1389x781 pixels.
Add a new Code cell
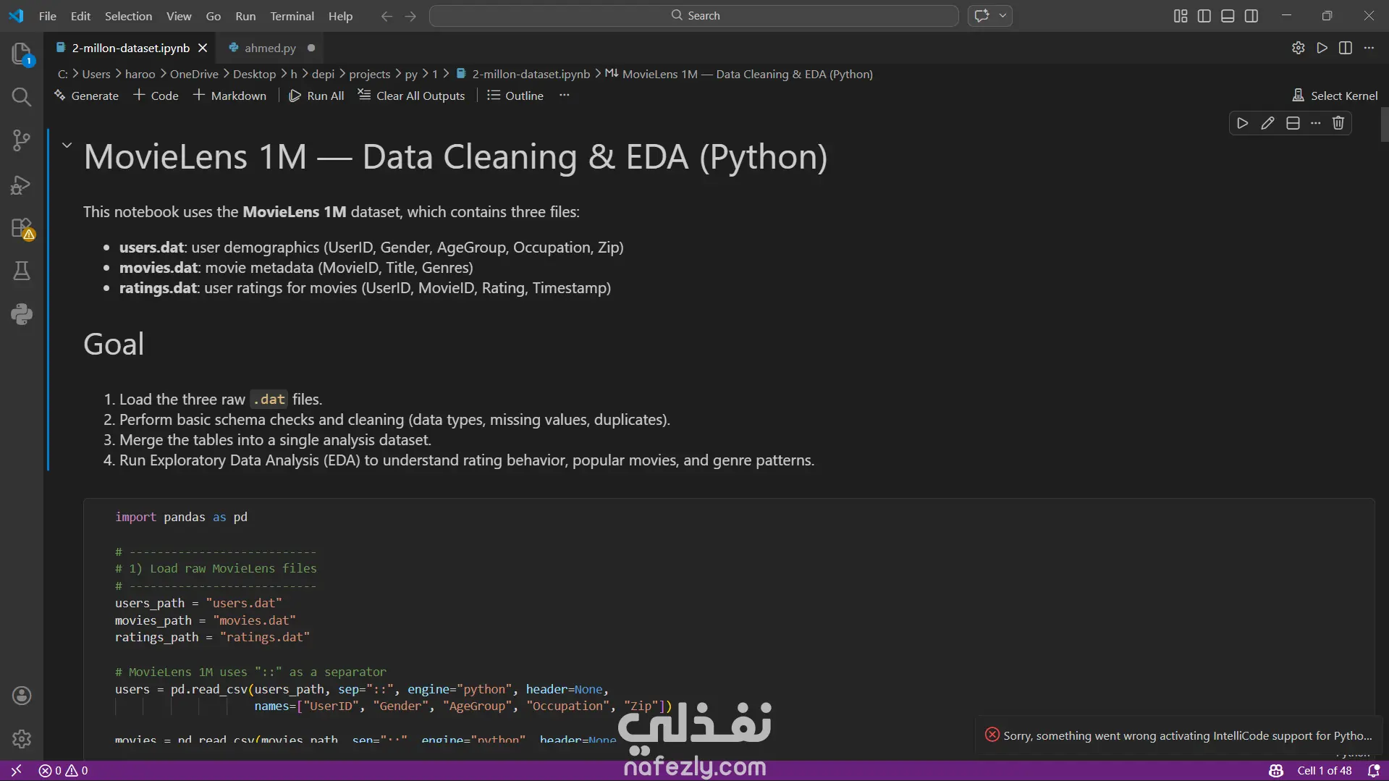[x=156, y=96]
